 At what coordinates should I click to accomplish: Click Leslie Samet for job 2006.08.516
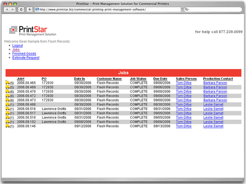(x=213, y=109)
